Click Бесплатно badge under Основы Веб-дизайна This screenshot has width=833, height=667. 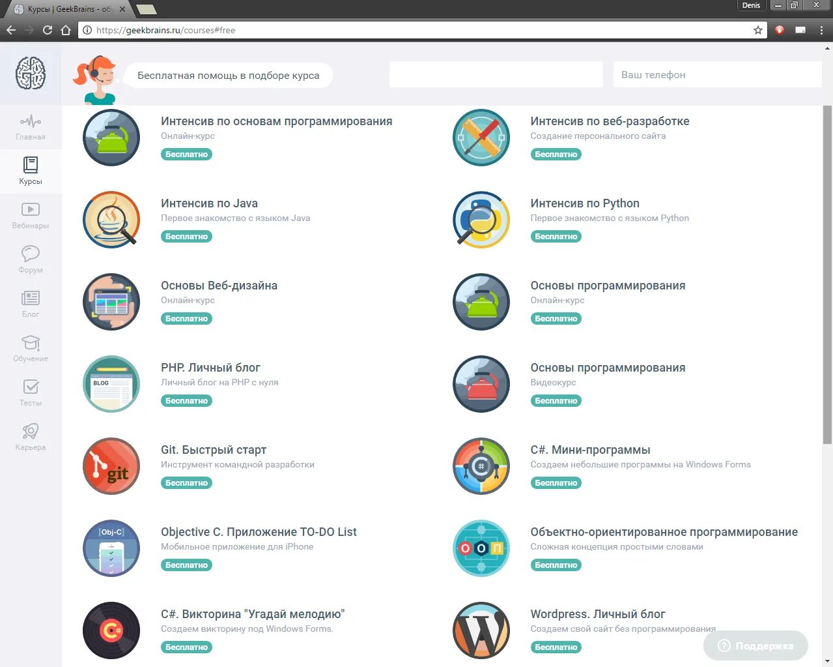tap(186, 319)
